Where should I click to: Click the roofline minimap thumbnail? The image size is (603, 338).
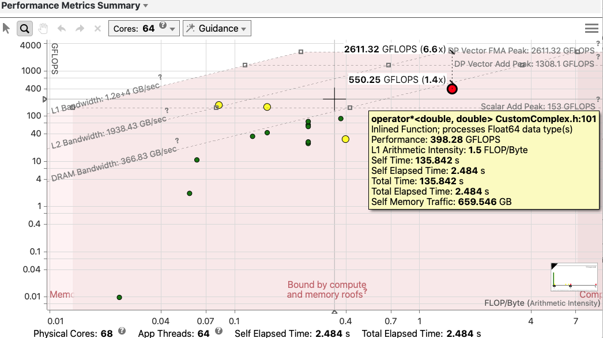(574, 276)
